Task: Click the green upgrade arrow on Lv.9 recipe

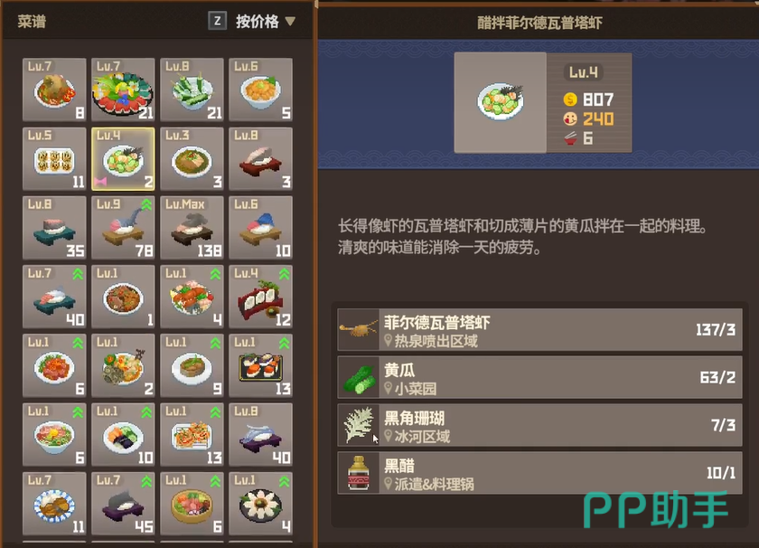Action: click(146, 205)
